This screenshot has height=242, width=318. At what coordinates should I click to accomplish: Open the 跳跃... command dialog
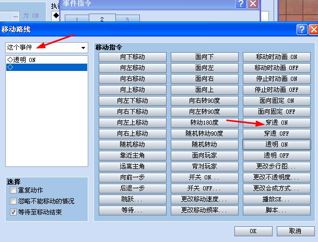tap(133, 199)
